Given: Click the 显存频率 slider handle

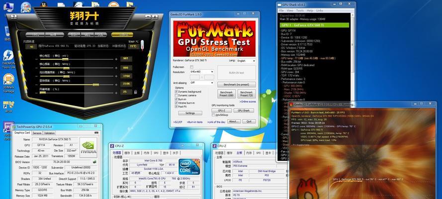Looking at the screenshot, I should [x=96, y=85].
